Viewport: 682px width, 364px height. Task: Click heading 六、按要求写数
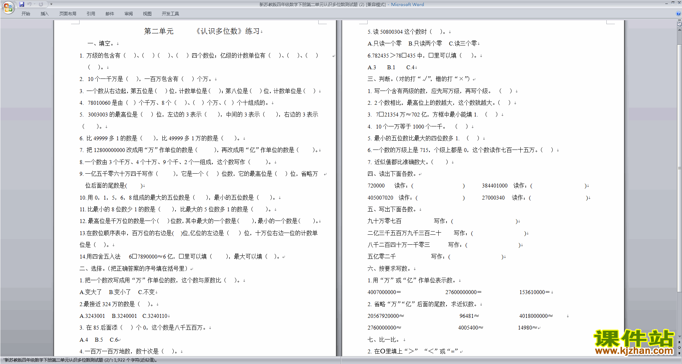[x=389, y=268]
